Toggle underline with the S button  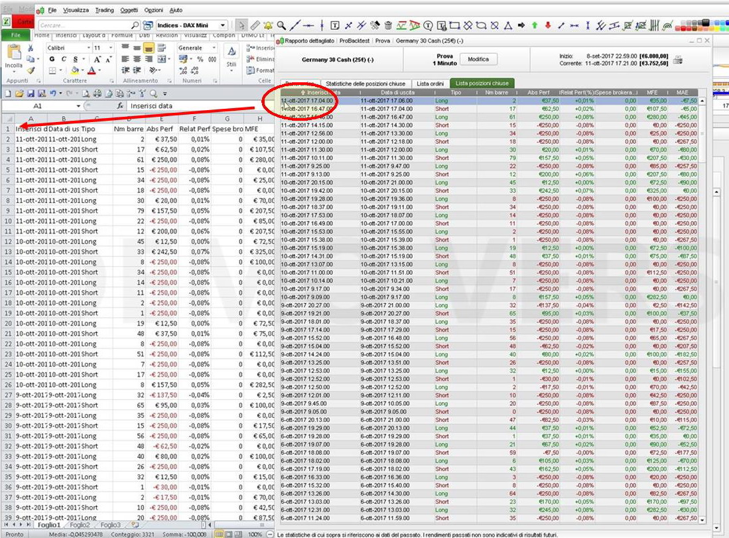pos(74,59)
